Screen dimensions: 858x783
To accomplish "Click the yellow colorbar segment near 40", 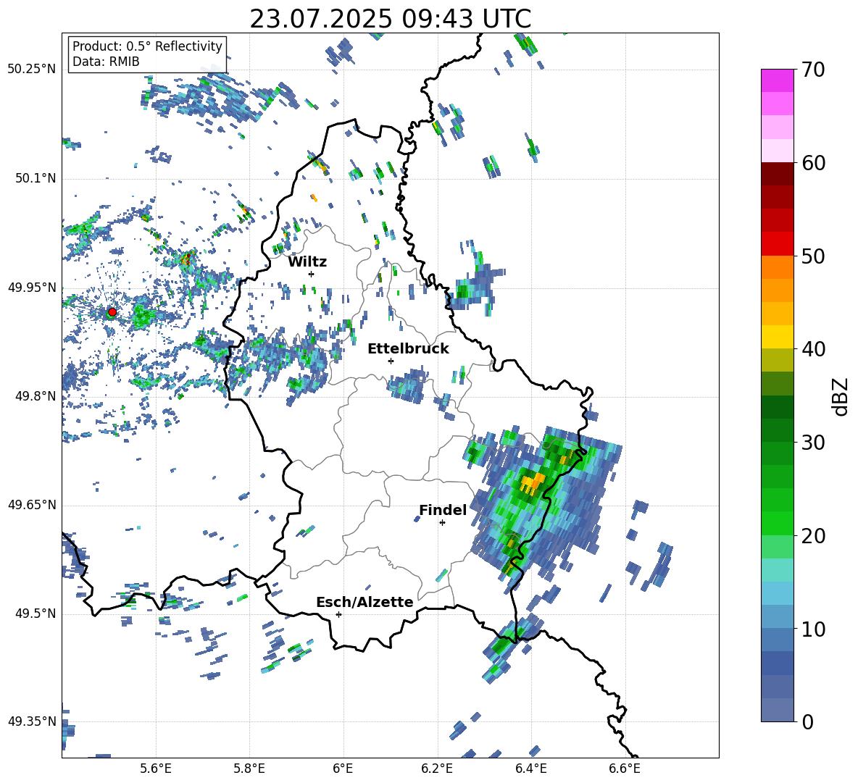I will [777, 337].
